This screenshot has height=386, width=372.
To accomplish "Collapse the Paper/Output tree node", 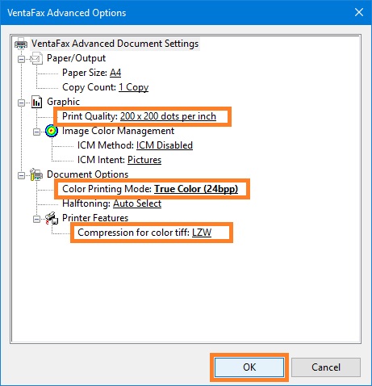I will [21, 59].
